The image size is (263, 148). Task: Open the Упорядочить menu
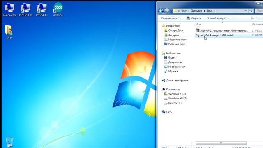tap(171, 18)
